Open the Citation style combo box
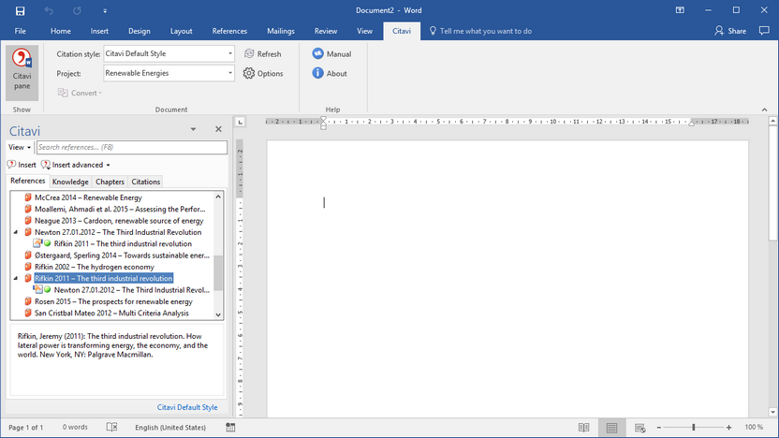The height and width of the screenshot is (438, 779). (x=169, y=53)
